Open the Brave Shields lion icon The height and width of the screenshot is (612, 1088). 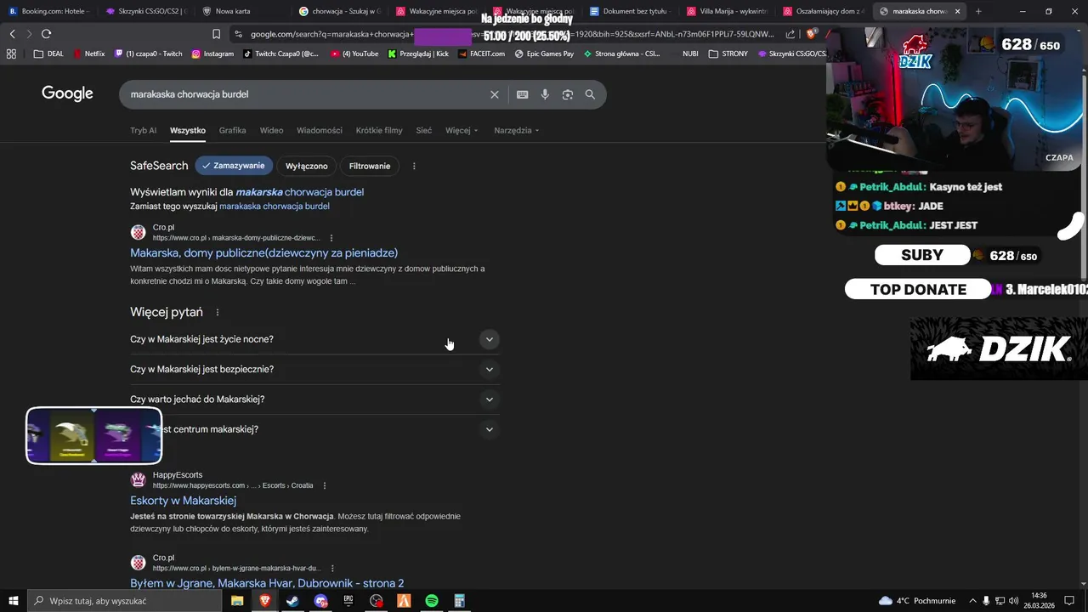811,34
